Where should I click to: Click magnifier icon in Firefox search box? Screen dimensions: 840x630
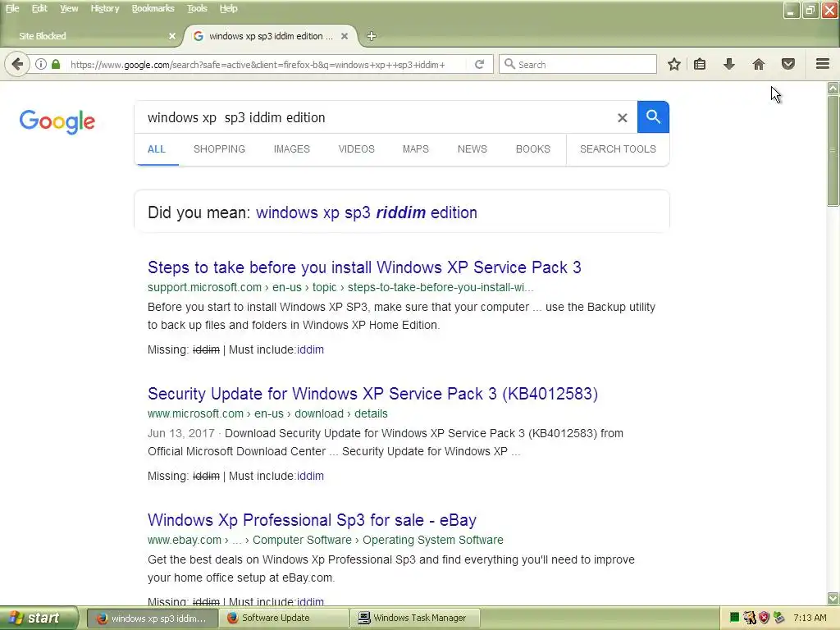click(509, 64)
